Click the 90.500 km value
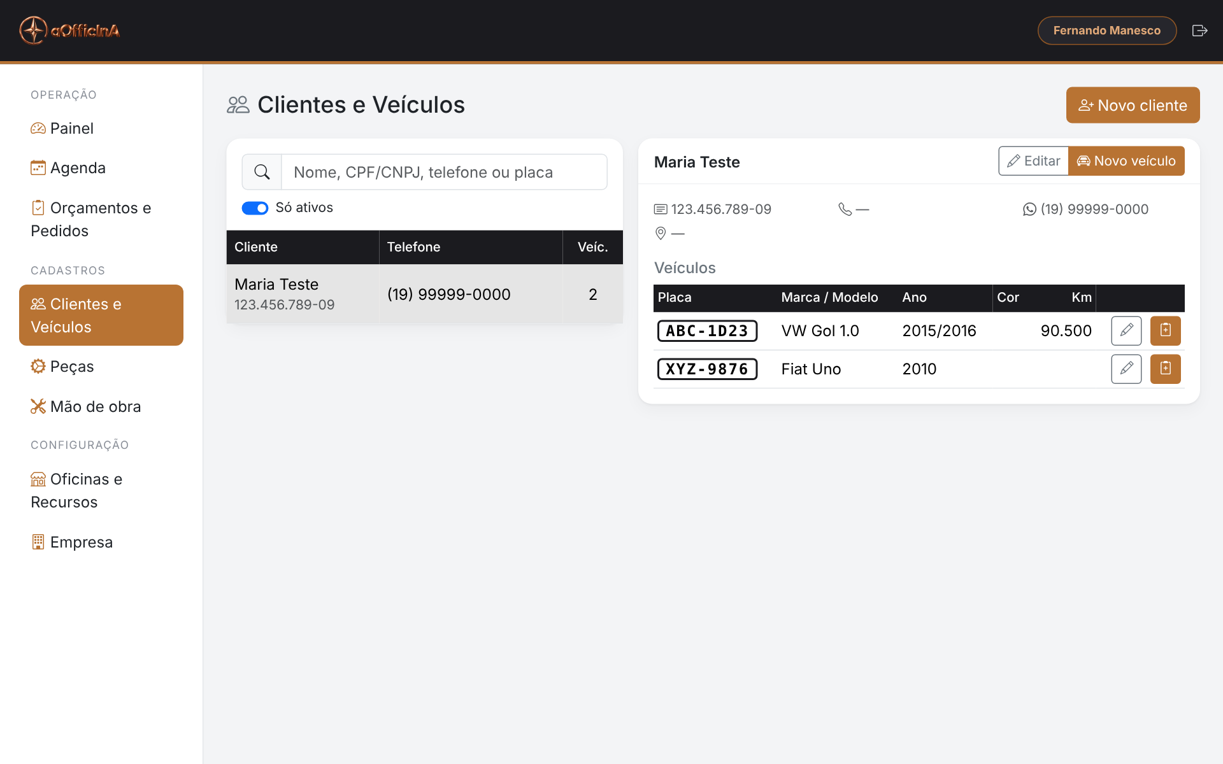This screenshot has width=1223, height=764. pyautogui.click(x=1066, y=331)
